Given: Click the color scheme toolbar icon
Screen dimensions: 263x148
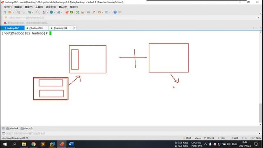Looking at the screenshot, I should click(x=44, y=12).
